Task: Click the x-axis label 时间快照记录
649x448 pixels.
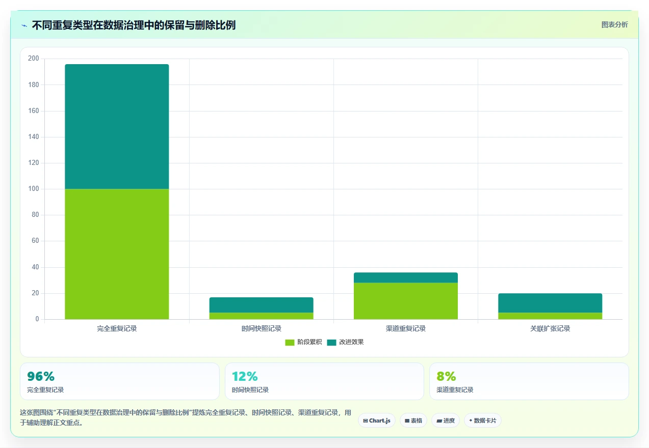Action: [x=261, y=328]
